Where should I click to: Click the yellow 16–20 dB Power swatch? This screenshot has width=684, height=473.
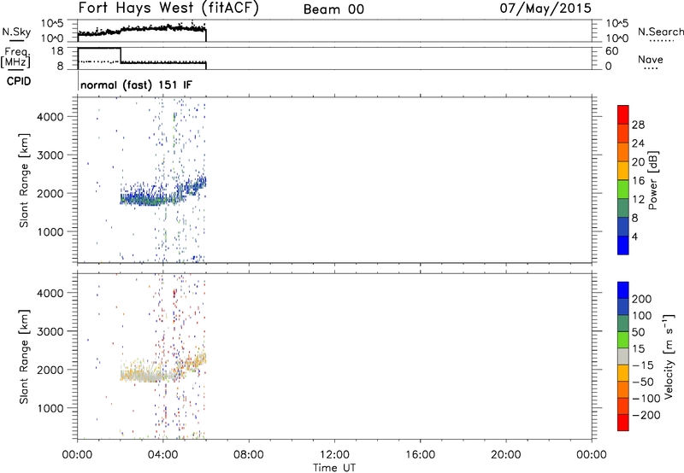click(x=623, y=170)
